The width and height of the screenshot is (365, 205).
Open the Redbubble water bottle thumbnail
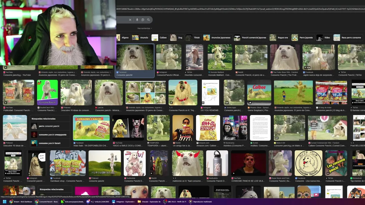coord(217,163)
